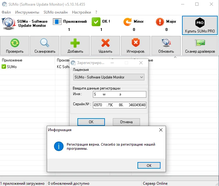
Task: Click SUMo title bar app icon
Action: (x=4, y=4)
